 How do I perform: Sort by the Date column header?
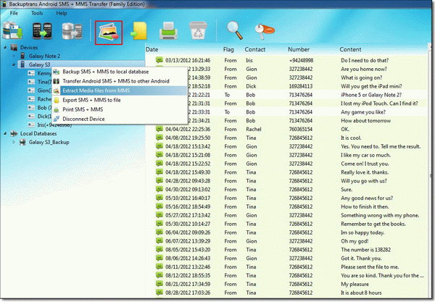[152, 49]
